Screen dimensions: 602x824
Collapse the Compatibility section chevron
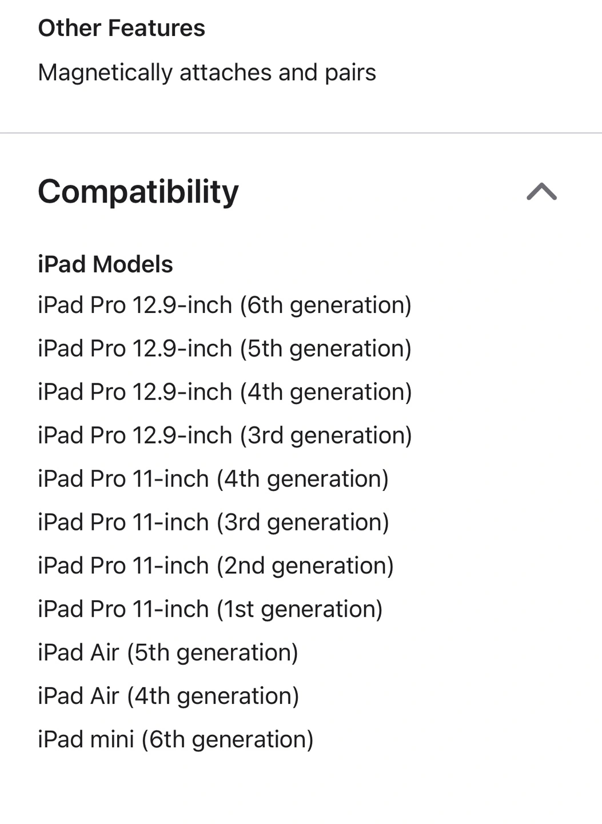541,191
